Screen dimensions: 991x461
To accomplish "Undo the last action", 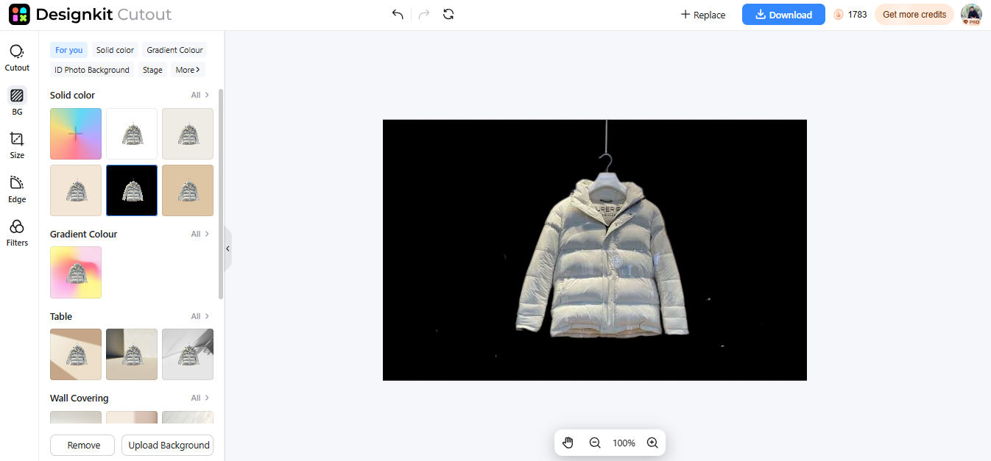I will 398,15.
